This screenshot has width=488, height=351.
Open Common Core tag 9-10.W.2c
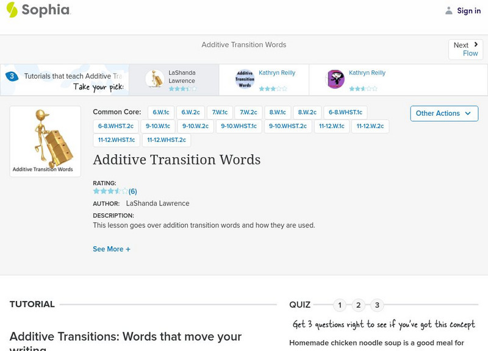(195, 126)
